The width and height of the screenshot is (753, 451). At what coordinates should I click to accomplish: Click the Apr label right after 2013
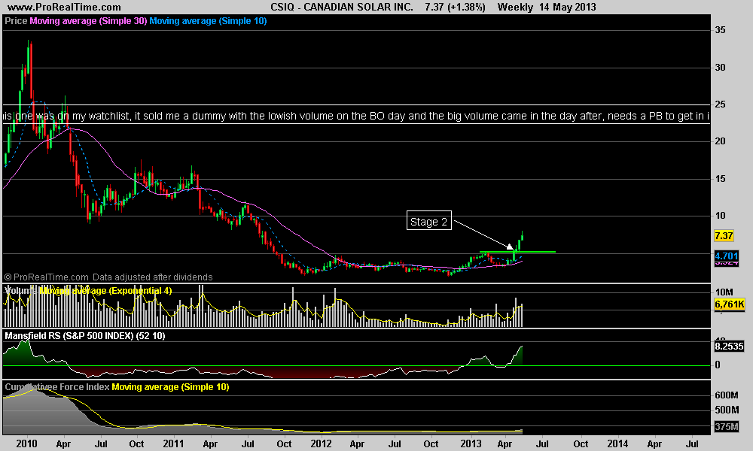(x=505, y=443)
